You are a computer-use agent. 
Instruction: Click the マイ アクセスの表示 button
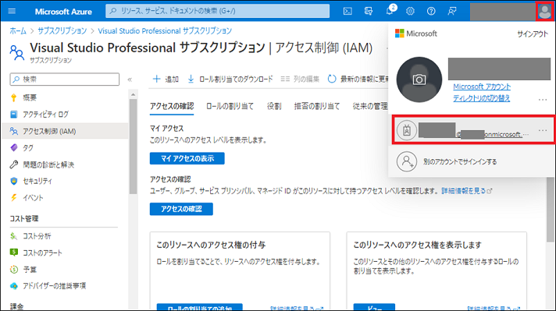[187, 158]
